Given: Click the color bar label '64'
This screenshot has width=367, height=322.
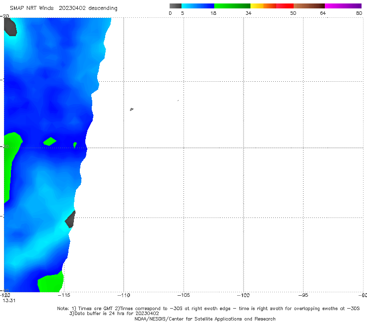Looking at the screenshot, I should (x=323, y=13).
